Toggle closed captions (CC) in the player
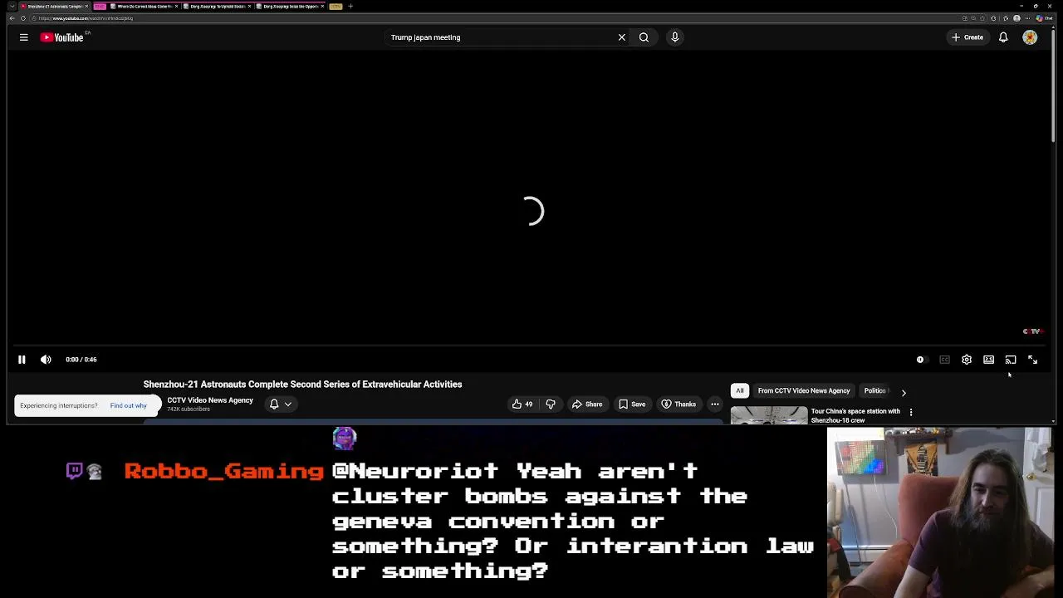 click(944, 360)
